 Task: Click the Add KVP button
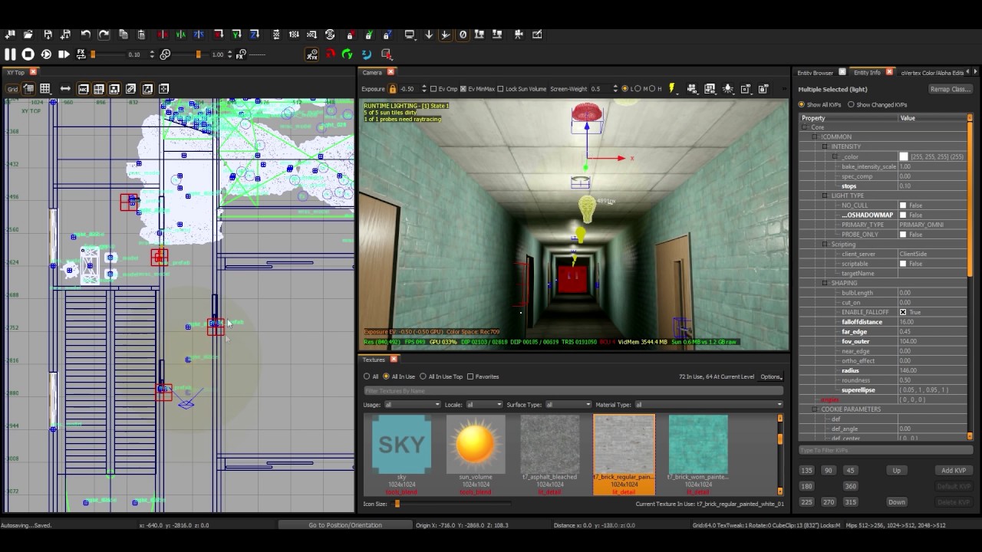[954, 471]
